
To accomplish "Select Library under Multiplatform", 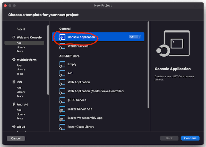I will (21, 69).
